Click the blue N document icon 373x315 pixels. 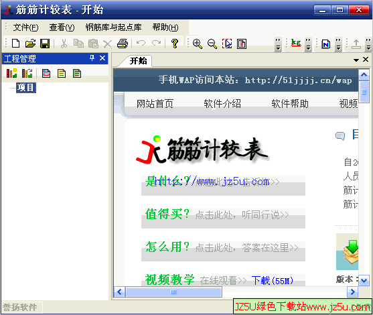point(326,44)
